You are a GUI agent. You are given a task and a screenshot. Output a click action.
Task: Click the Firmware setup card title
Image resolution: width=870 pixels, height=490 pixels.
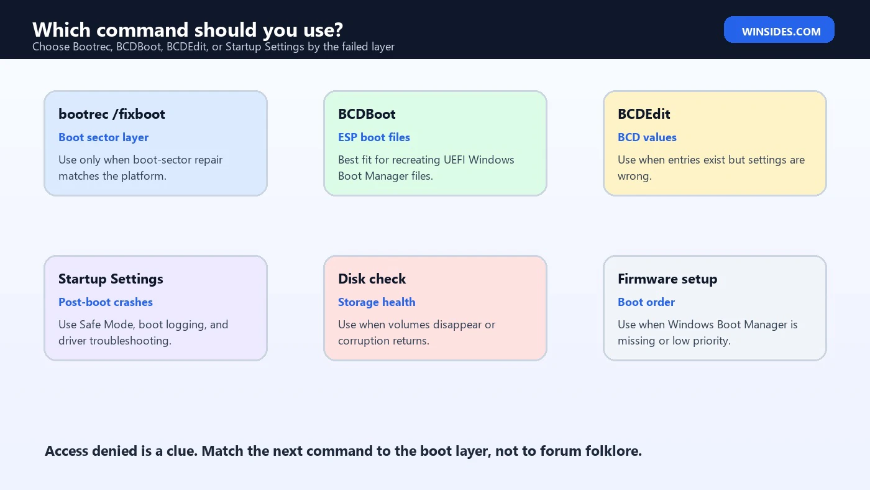pyautogui.click(x=667, y=279)
